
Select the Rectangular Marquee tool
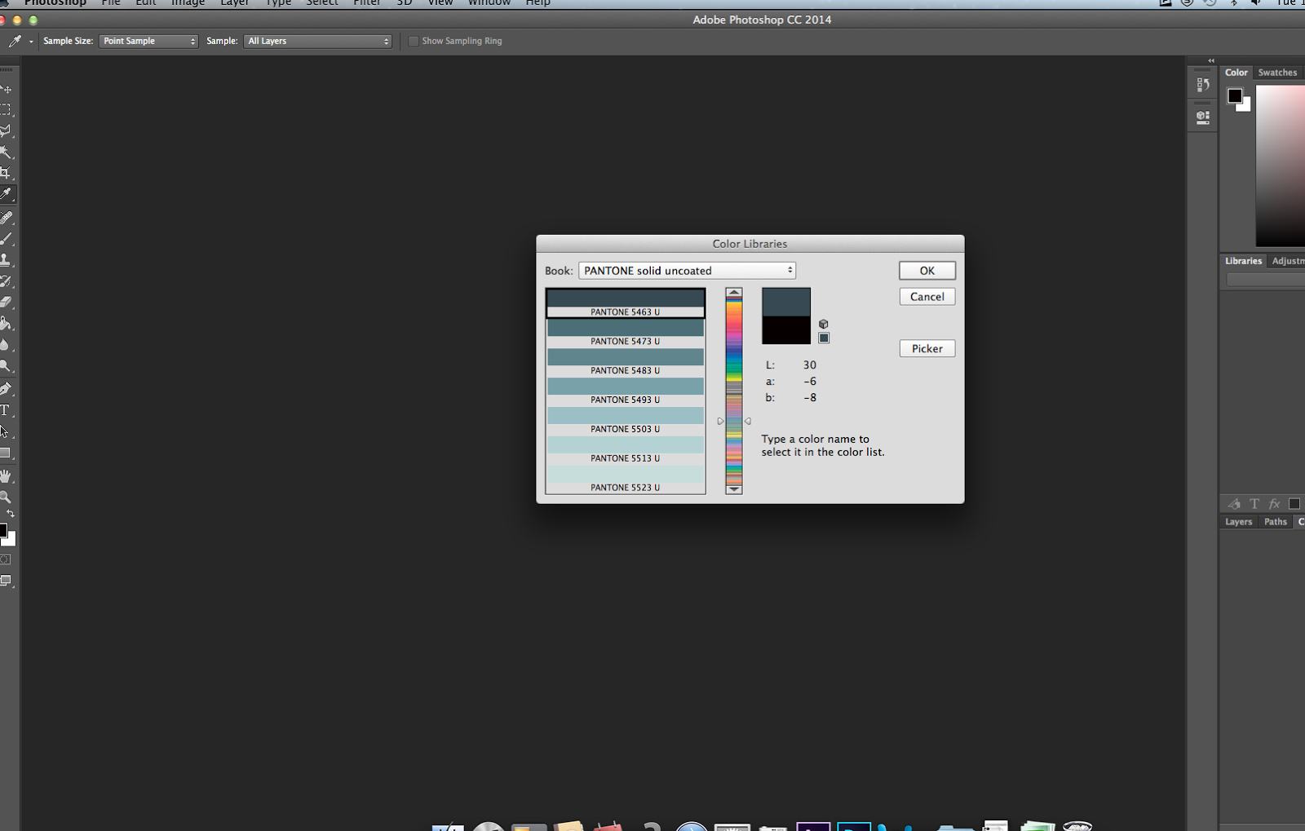coord(7,109)
